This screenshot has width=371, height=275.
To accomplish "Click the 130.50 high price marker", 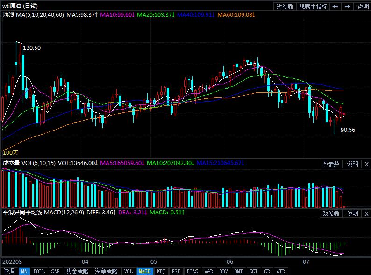I will [32, 48].
